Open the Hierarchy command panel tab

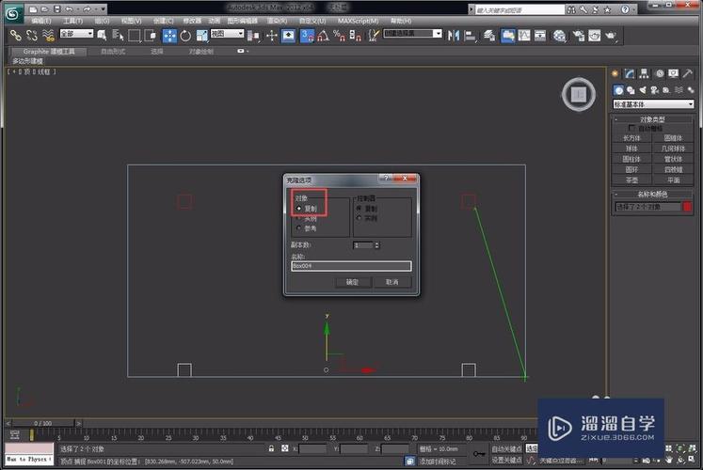[x=645, y=73]
